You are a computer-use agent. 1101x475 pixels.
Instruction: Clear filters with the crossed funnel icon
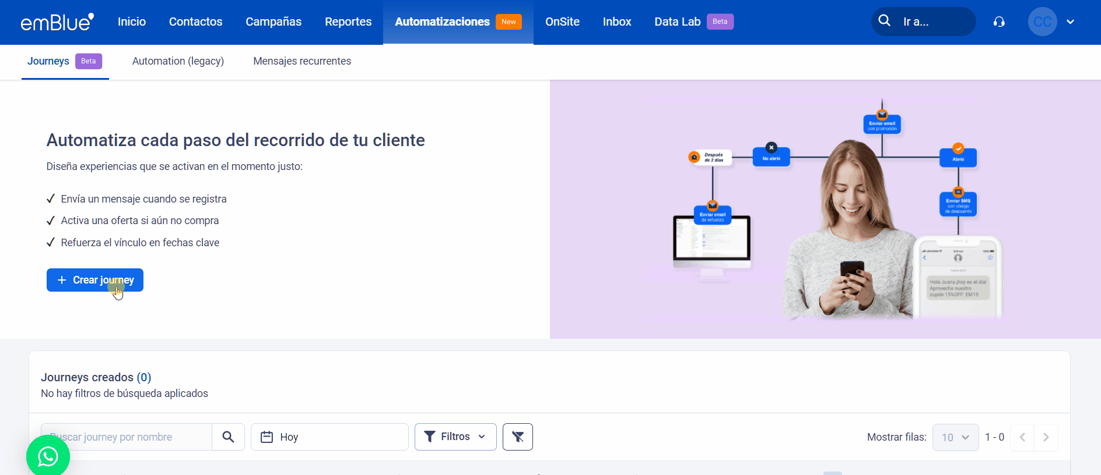(x=517, y=437)
